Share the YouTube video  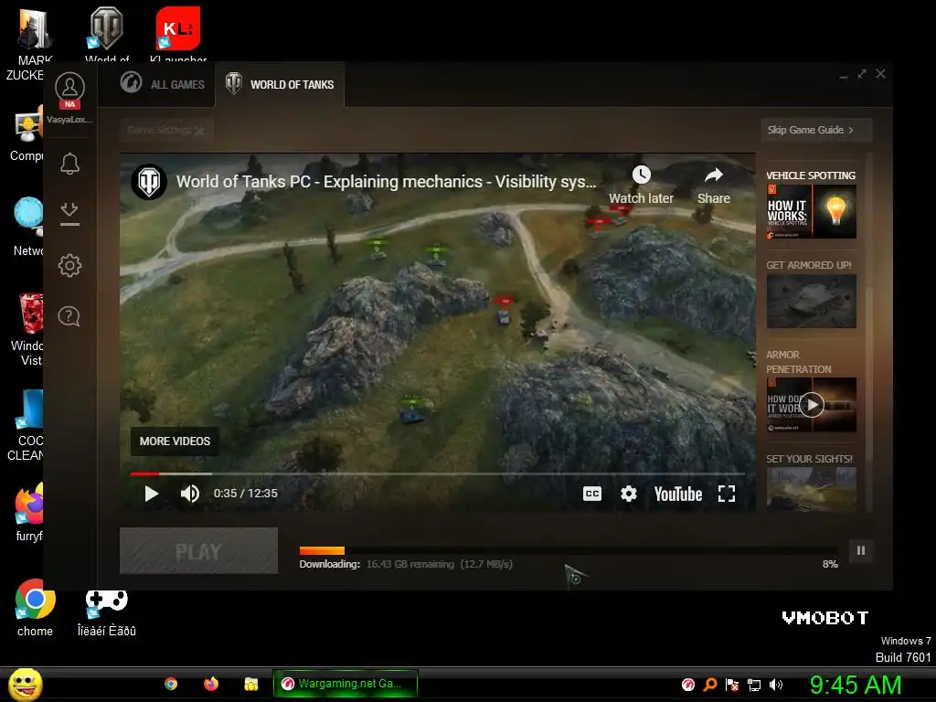(713, 186)
